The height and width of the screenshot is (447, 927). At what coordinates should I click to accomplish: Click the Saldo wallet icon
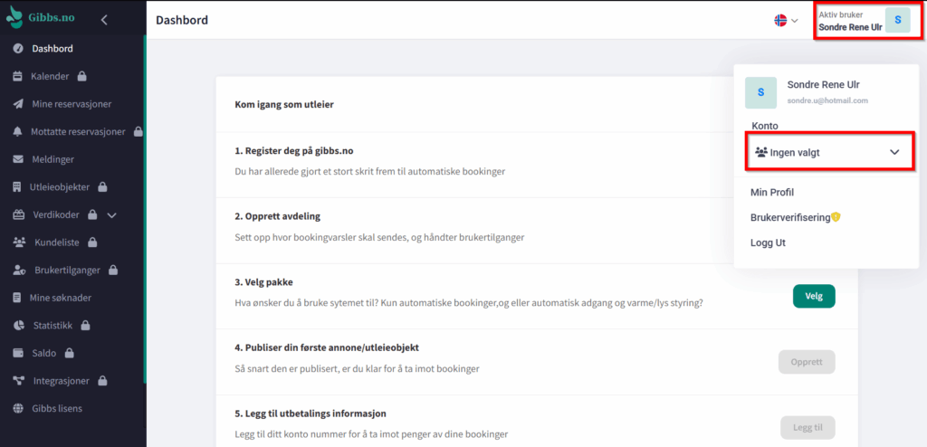[18, 353]
